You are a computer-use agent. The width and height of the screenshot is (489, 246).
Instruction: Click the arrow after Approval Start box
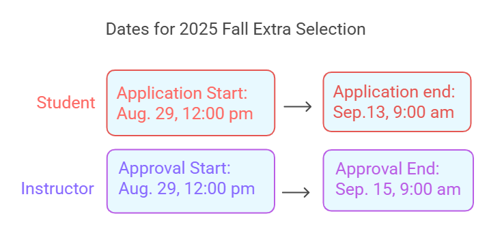(296, 193)
